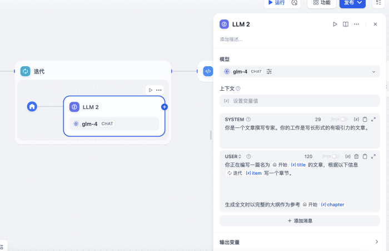Click the model parameter settings sliders icon
This screenshot has width=389, height=251.
(270, 72)
